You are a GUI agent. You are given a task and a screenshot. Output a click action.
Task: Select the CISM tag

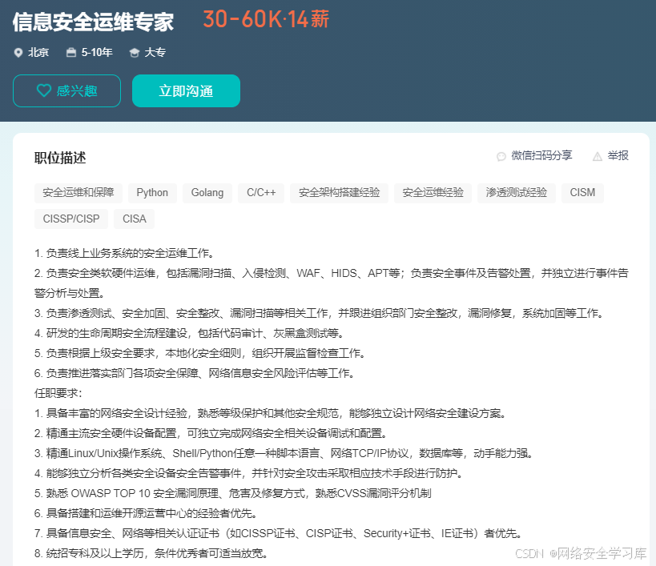pos(582,193)
